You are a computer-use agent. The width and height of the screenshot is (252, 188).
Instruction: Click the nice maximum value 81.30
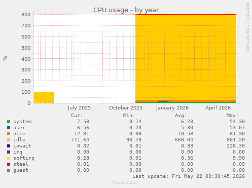coord(237,134)
